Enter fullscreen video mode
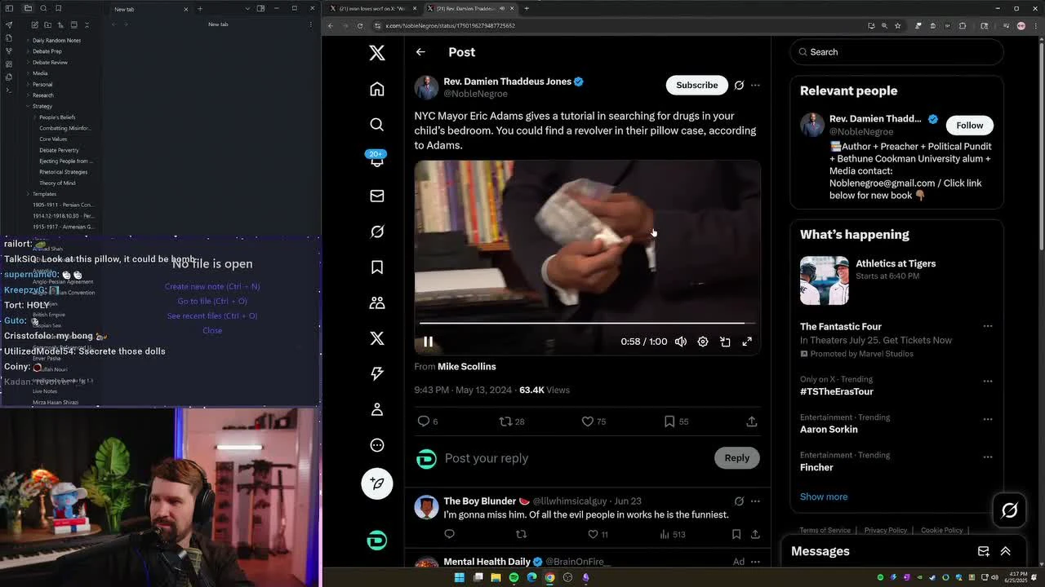Image resolution: width=1045 pixels, height=587 pixels. (x=747, y=342)
